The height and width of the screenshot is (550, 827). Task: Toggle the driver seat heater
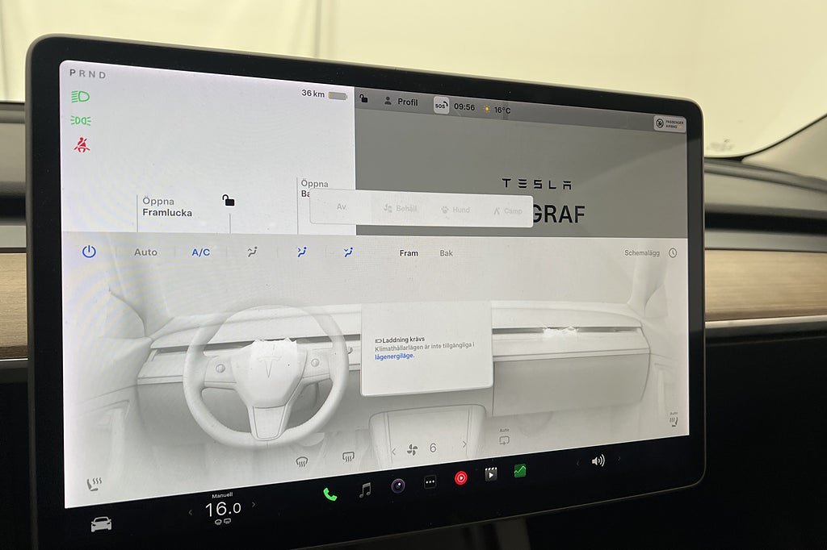(94, 484)
